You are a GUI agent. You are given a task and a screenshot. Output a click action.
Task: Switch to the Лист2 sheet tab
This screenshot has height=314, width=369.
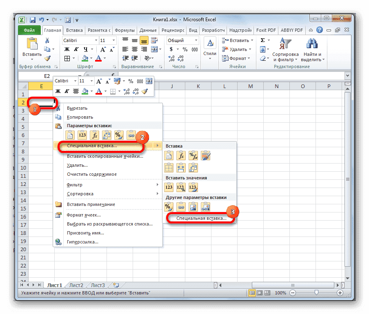[76, 285]
